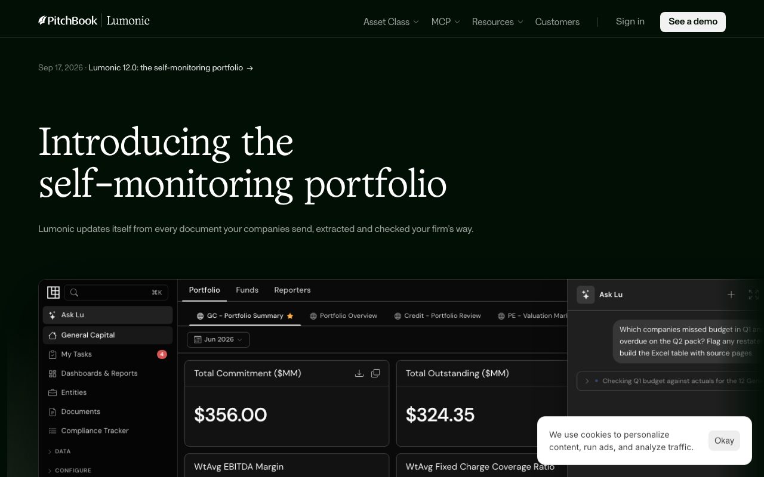Expand the CONFIGURE section

click(69, 470)
